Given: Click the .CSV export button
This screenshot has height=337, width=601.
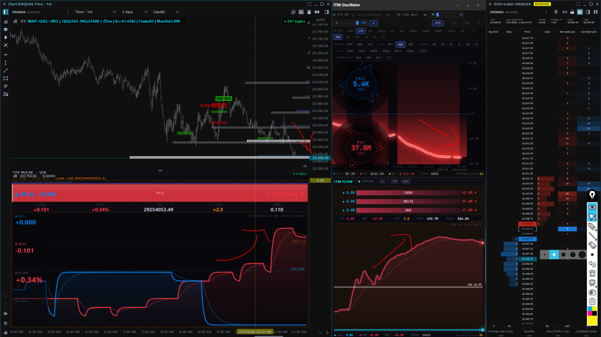Looking at the screenshot, I should (454, 23).
